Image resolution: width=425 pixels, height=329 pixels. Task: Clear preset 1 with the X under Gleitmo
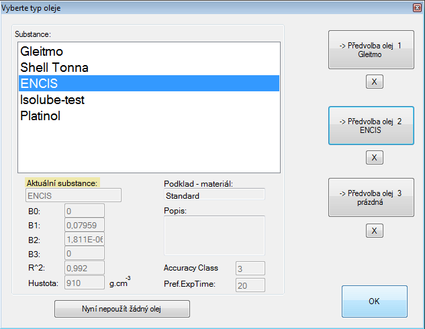tap(375, 81)
